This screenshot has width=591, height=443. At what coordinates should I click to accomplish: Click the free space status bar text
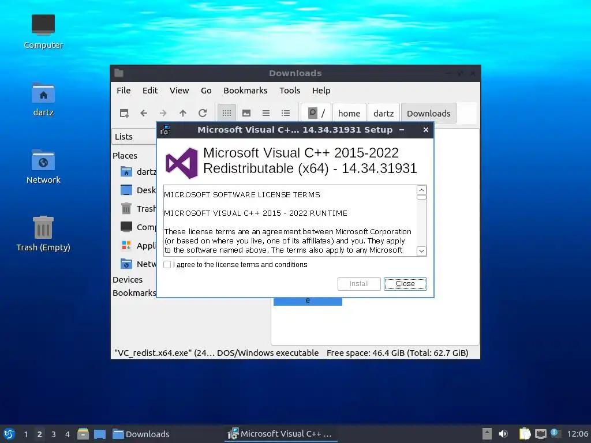coord(397,353)
